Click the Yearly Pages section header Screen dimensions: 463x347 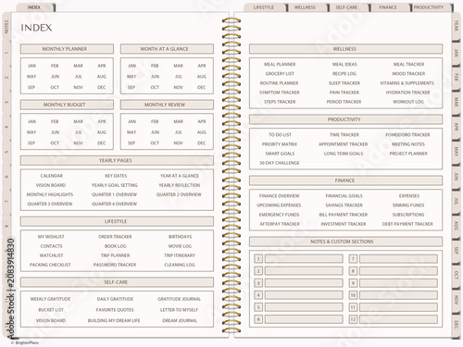point(117,160)
